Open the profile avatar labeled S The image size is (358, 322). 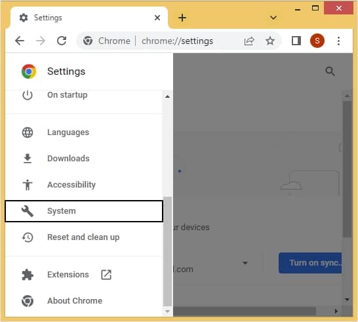pyautogui.click(x=317, y=41)
